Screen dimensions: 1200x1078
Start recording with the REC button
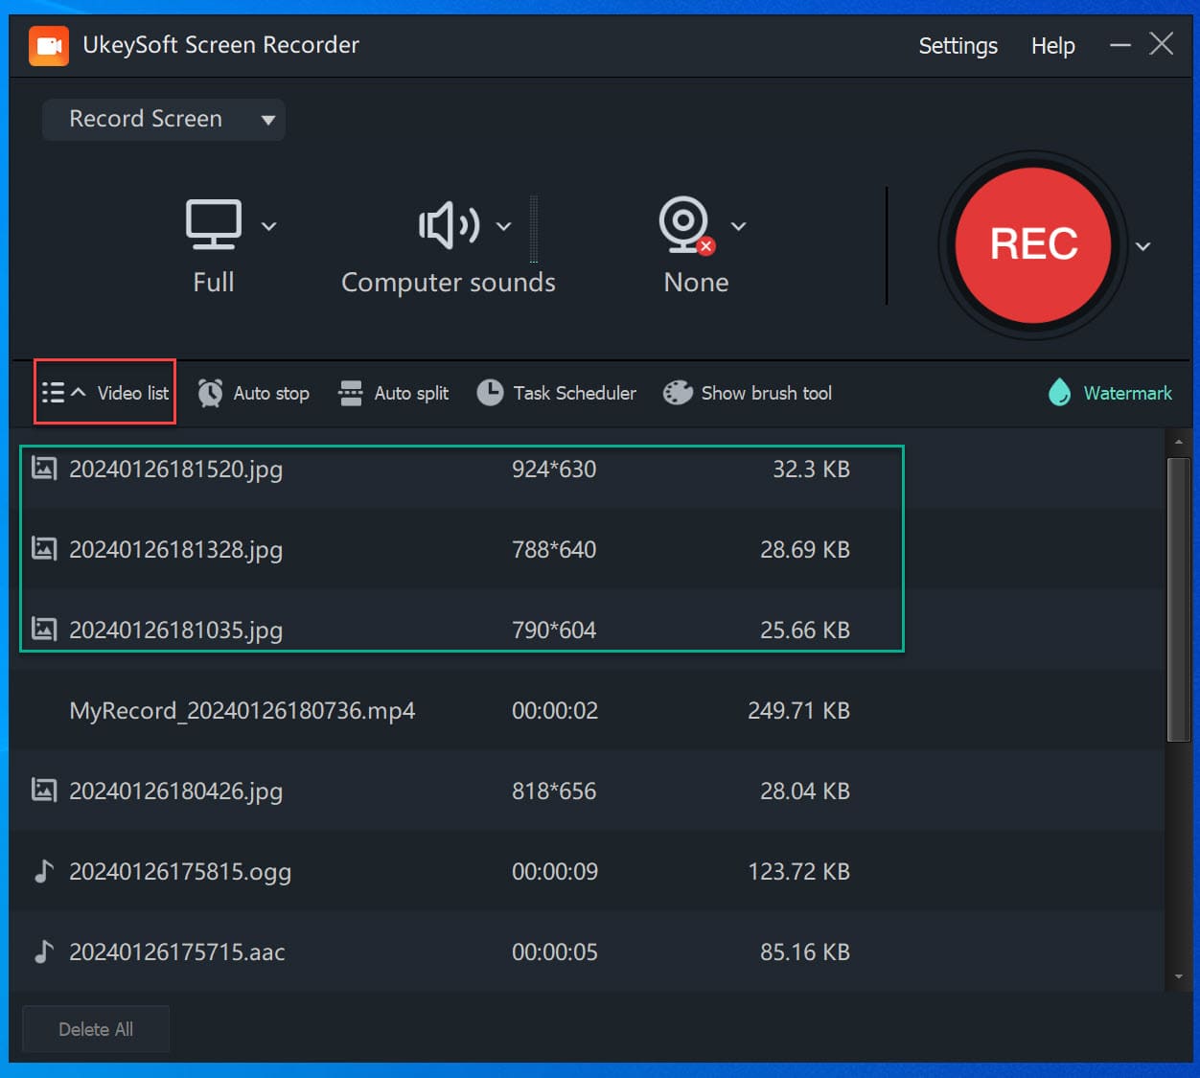point(1033,244)
